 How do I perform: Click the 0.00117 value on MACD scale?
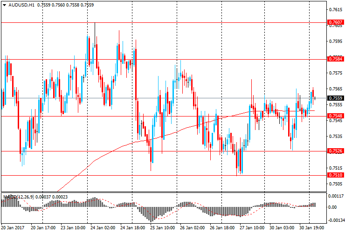pos(336,196)
